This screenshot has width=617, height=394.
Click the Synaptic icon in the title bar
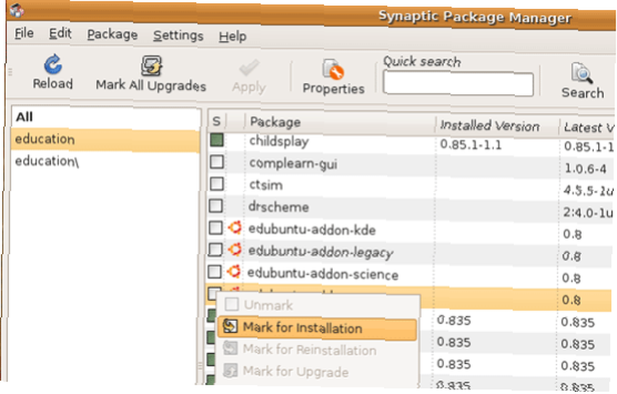[17, 10]
